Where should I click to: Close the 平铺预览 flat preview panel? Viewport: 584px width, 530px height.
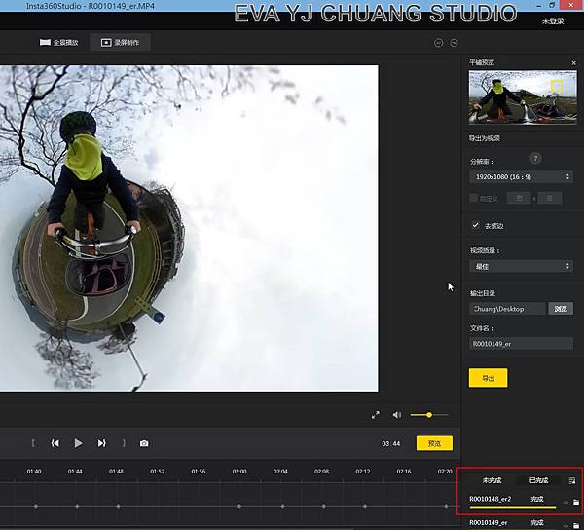pos(573,63)
